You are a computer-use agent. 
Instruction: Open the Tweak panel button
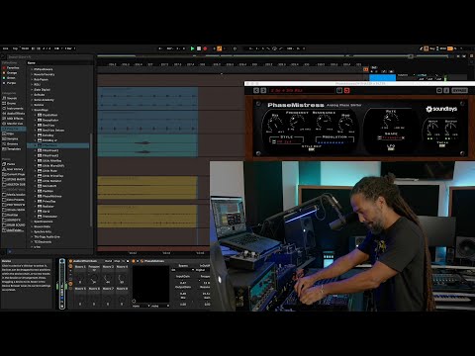coord(442,145)
